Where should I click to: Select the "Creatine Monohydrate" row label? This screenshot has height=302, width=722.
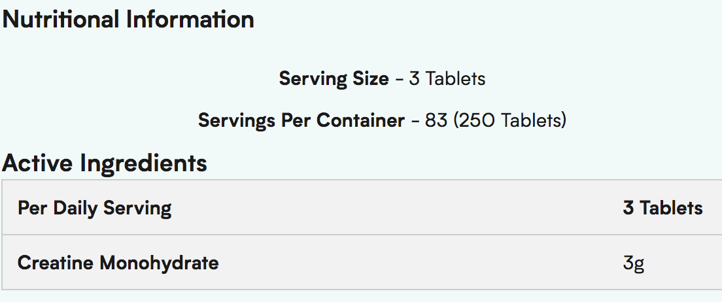(x=118, y=263)
